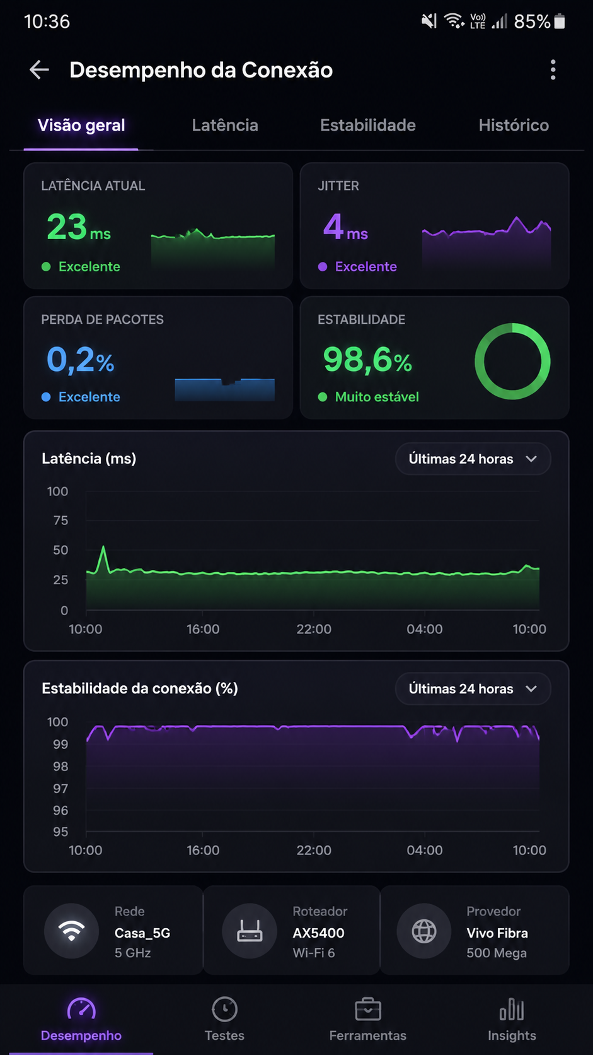This screenshot has height=1055, width=593.
Task: Open the Latência Atual card
Action: pyautogui.click(x=158, y=226)
